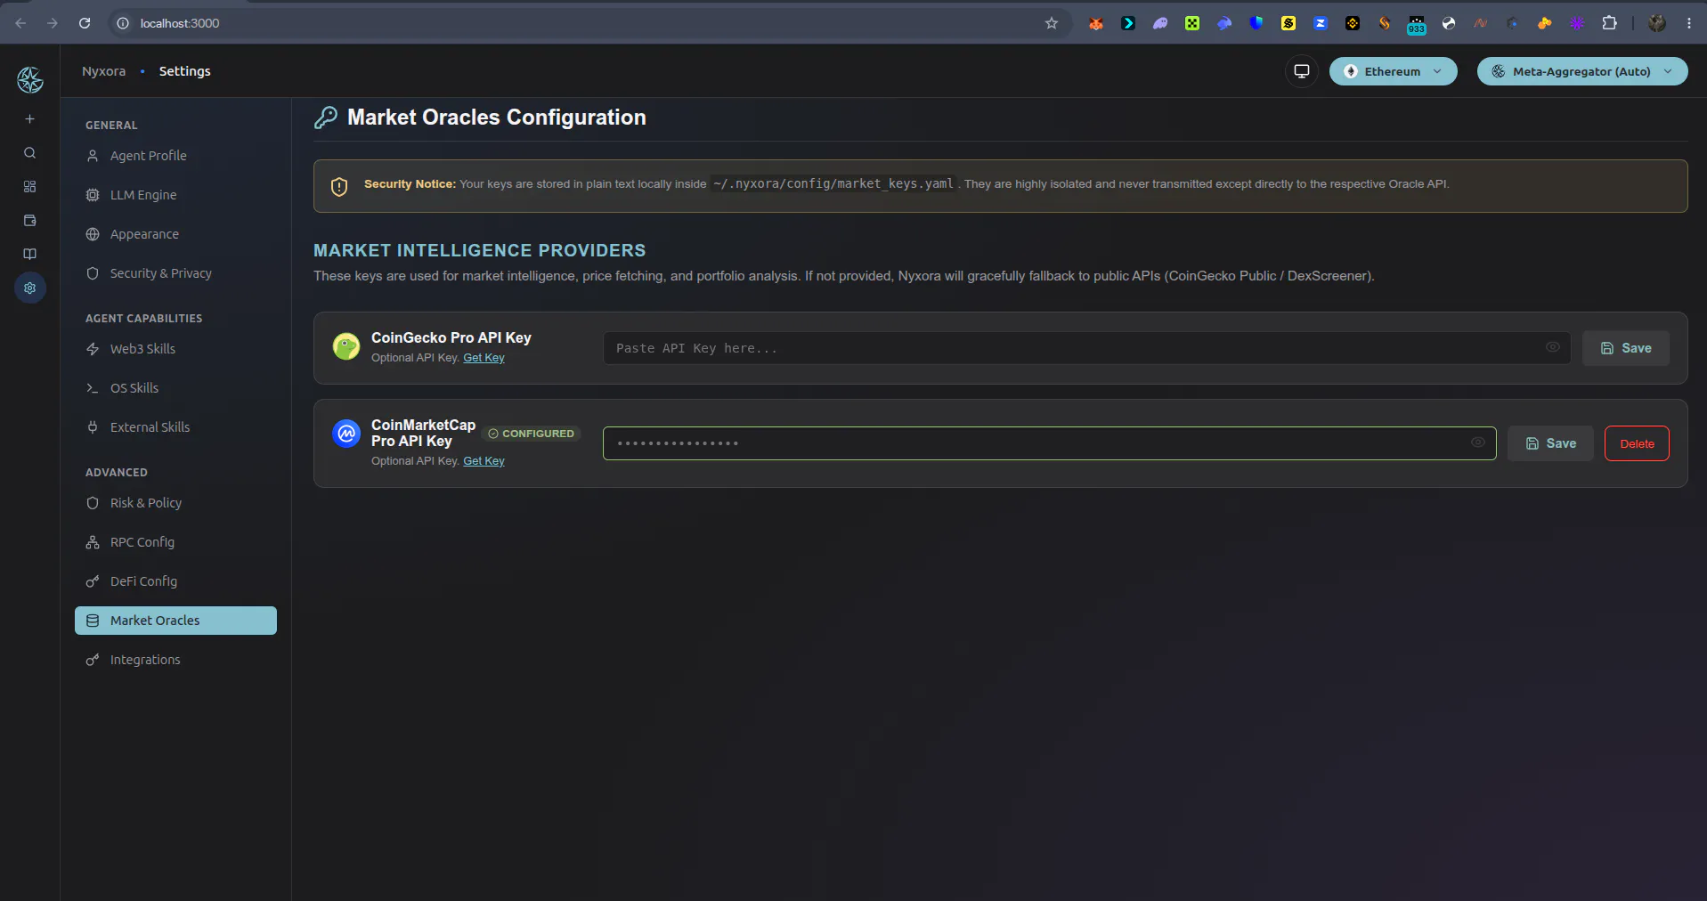1707x901 pixels.
Task: Go to Risk & Policy settings
Action: tap(175, 503)
